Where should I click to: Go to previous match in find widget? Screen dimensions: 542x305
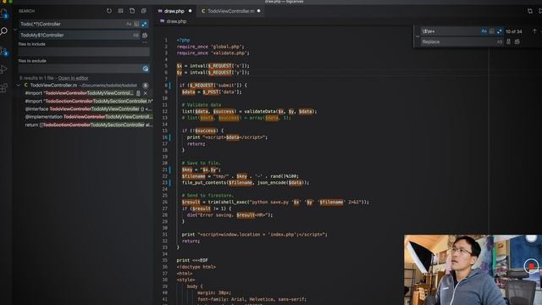pyautogui.click(x=534, y=31)
